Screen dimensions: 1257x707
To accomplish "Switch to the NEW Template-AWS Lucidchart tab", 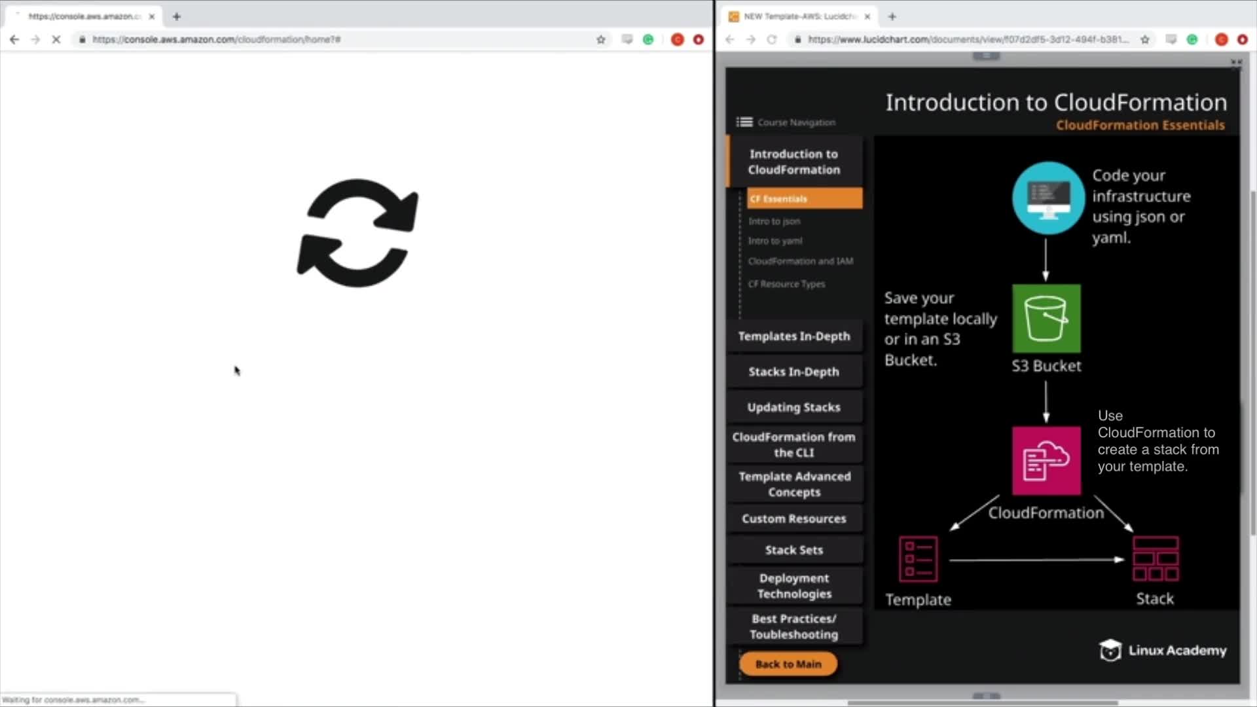I will click(x=799, y=16).
